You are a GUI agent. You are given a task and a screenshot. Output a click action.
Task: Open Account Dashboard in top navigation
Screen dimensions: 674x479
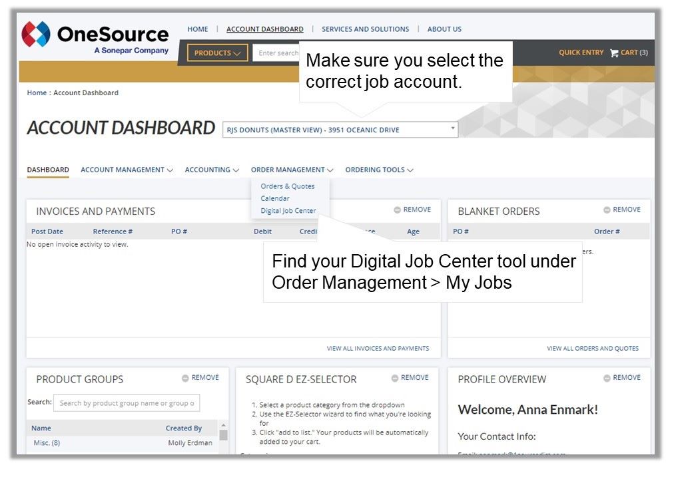click(265, 29)
